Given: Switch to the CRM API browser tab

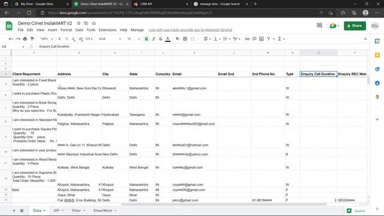Looking at the screenshot, I should pyautogui.click(x=161, y=4).
